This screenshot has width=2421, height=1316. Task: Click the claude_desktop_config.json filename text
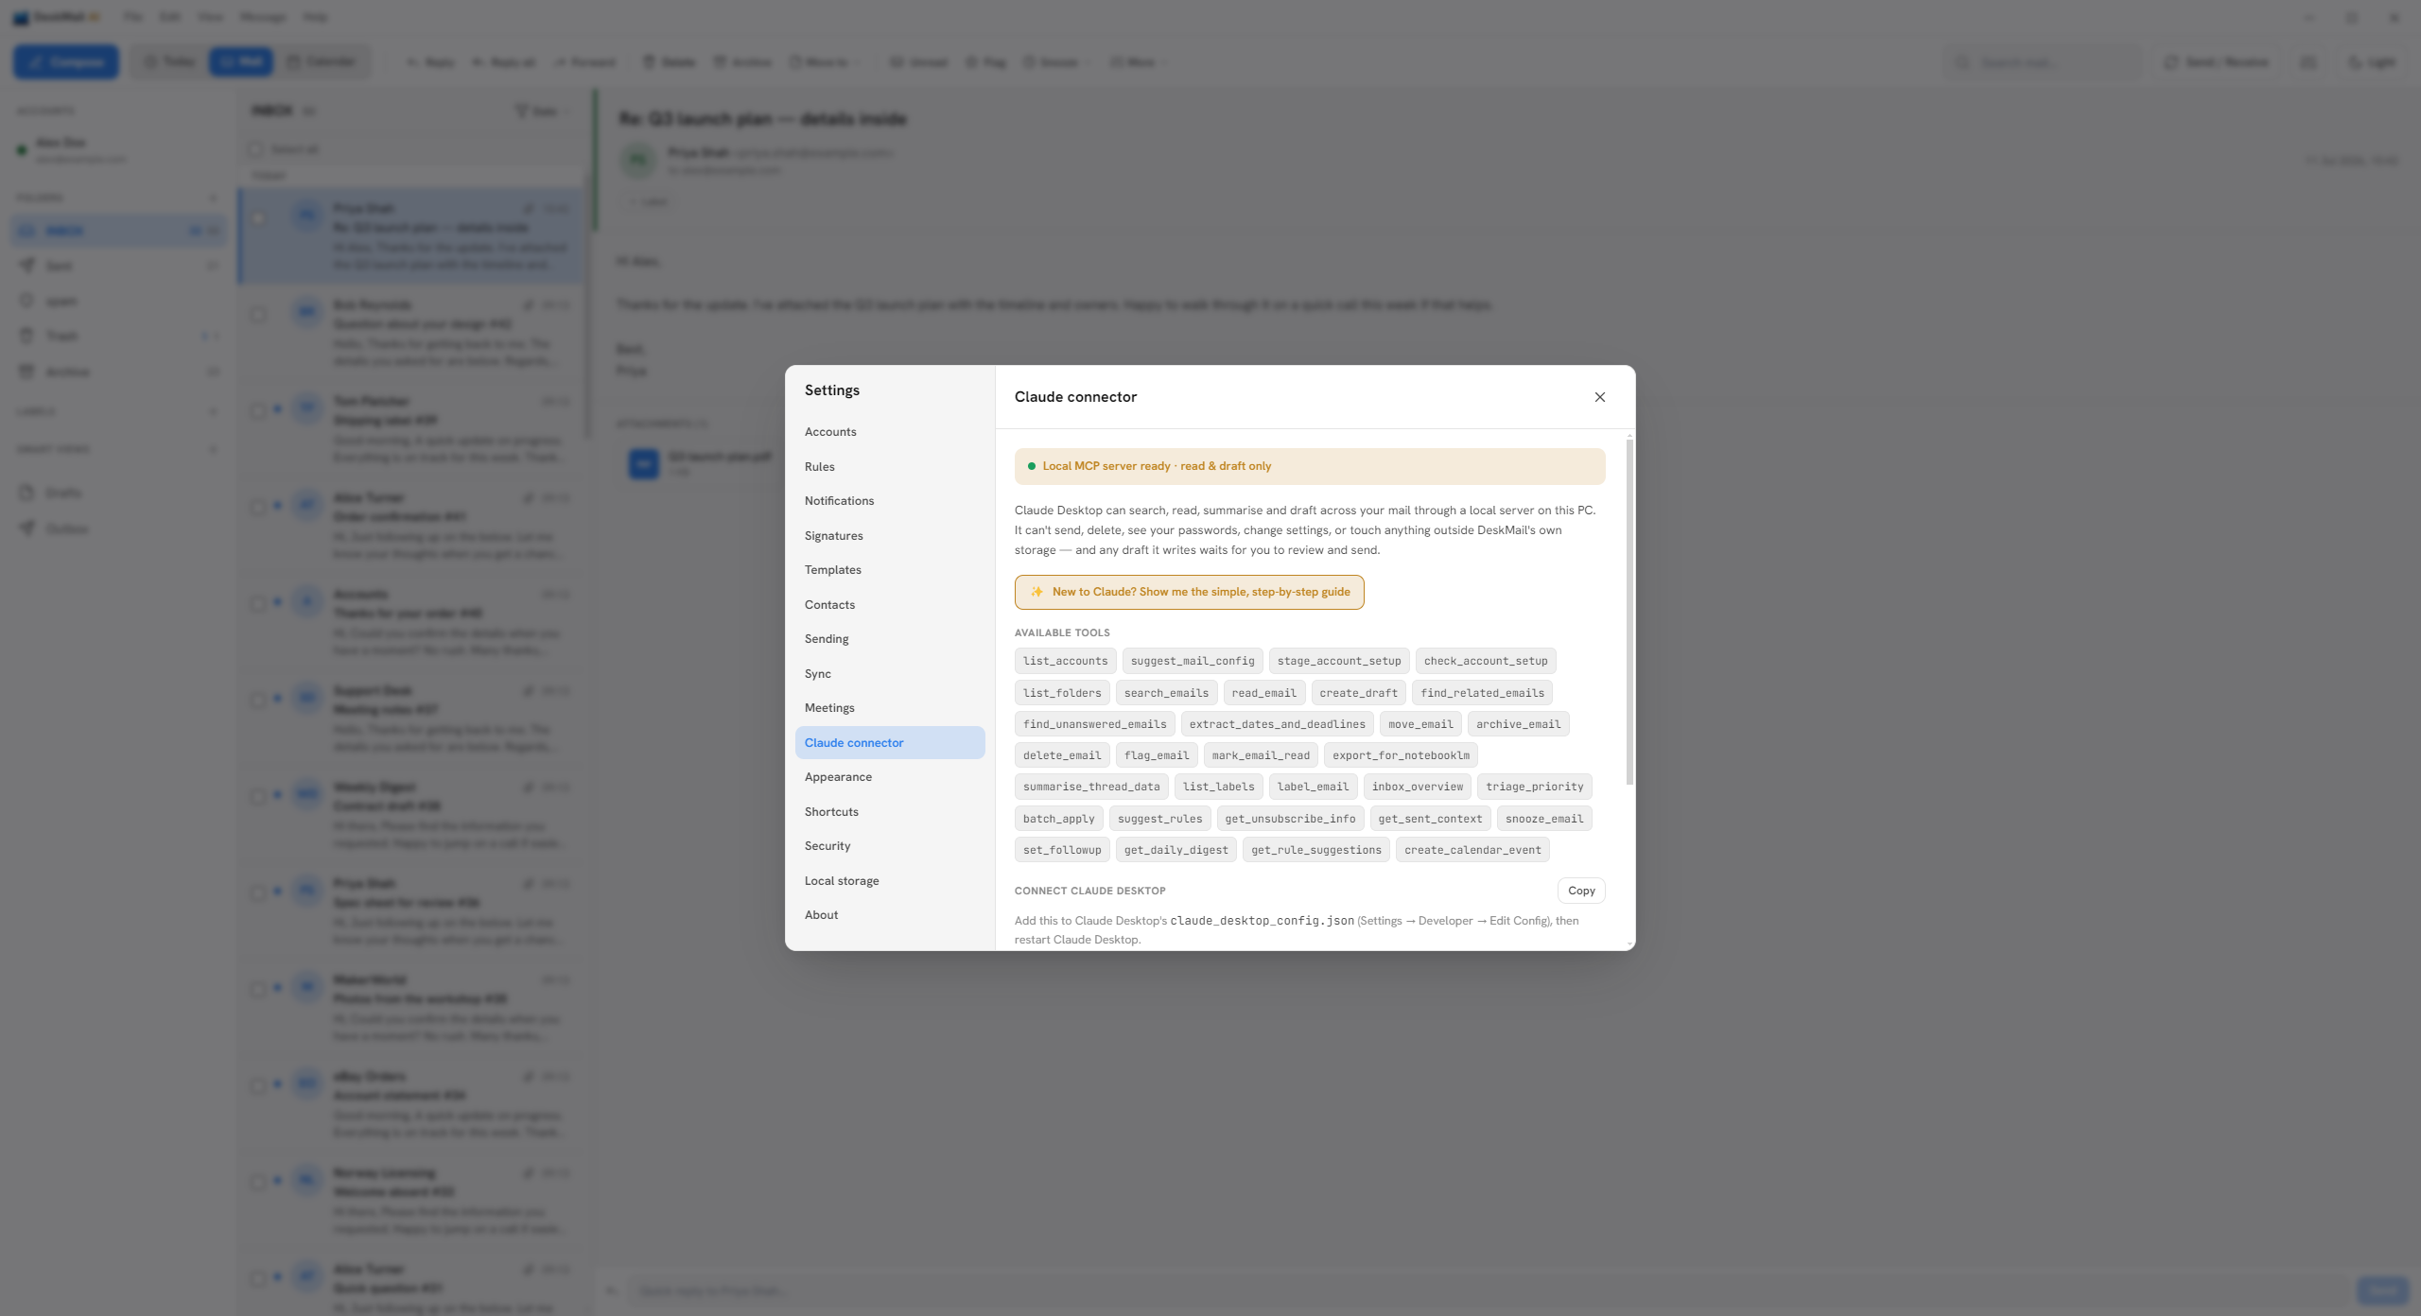click(1262, 921)
